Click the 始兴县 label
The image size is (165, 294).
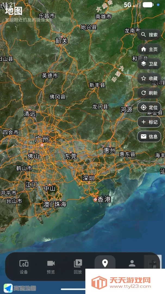89,27
